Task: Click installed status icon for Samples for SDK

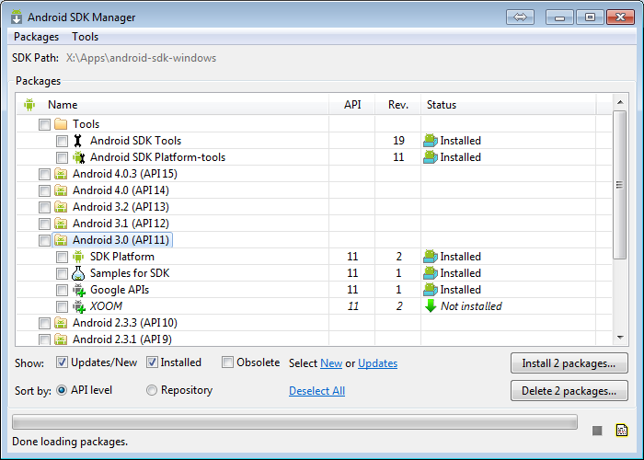Action: pos(430,273)
